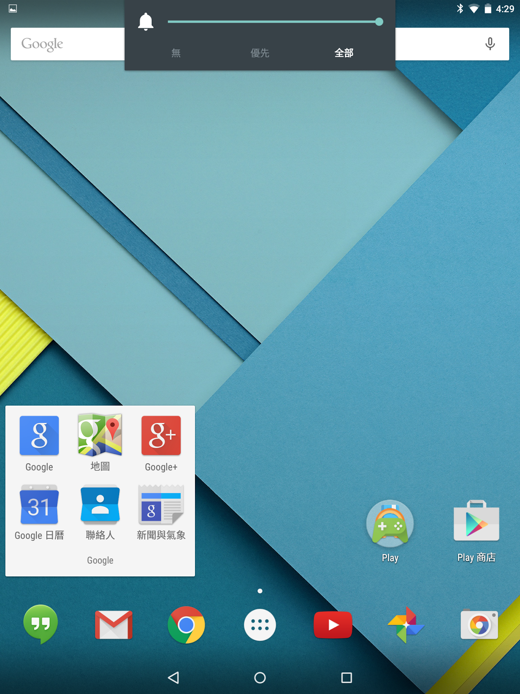This screenshot has height=694, width=520.
Task: Tap the Wi-Fi status bar icon
Action: pos(474,9)
